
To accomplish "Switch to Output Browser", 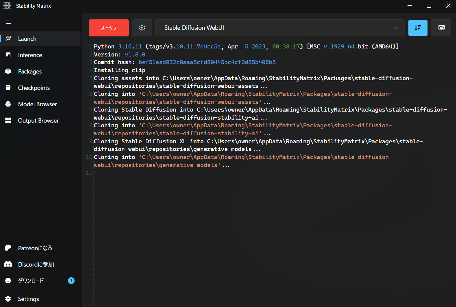I will click(x=40, y=120).
